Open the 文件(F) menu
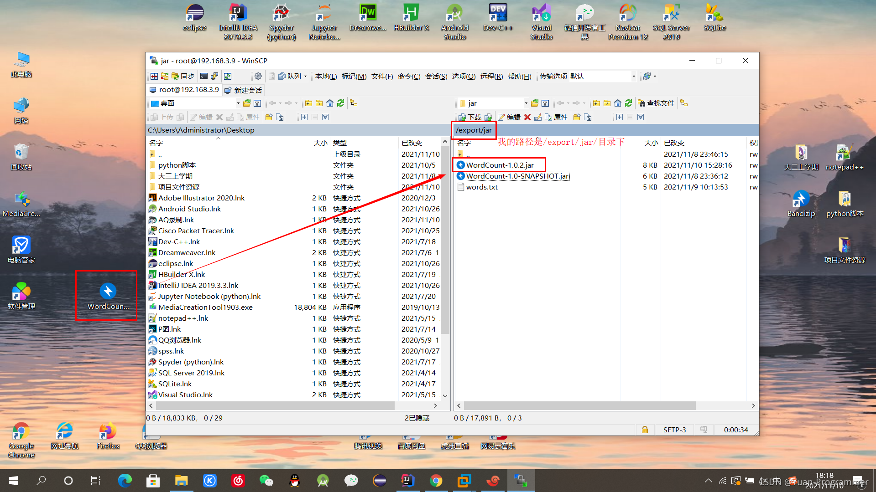 point(382,76)
